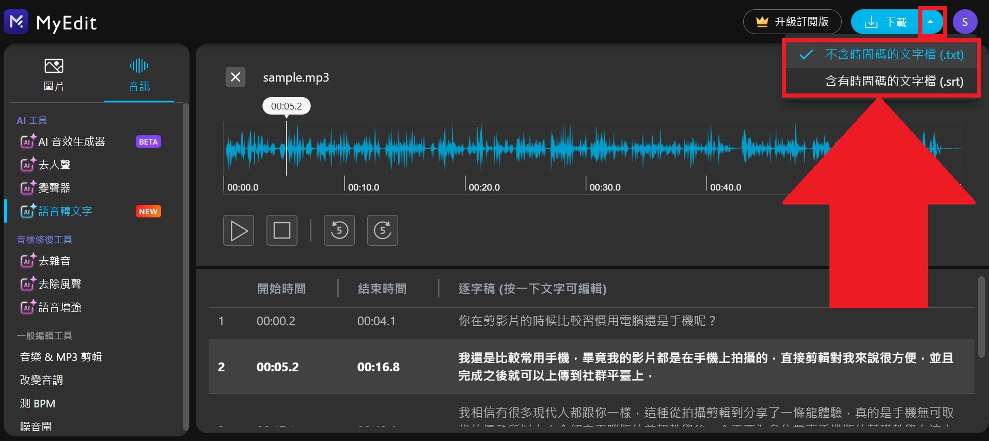
Task: Click the AI icon beside 去人聲
Action: pos(28,164)
